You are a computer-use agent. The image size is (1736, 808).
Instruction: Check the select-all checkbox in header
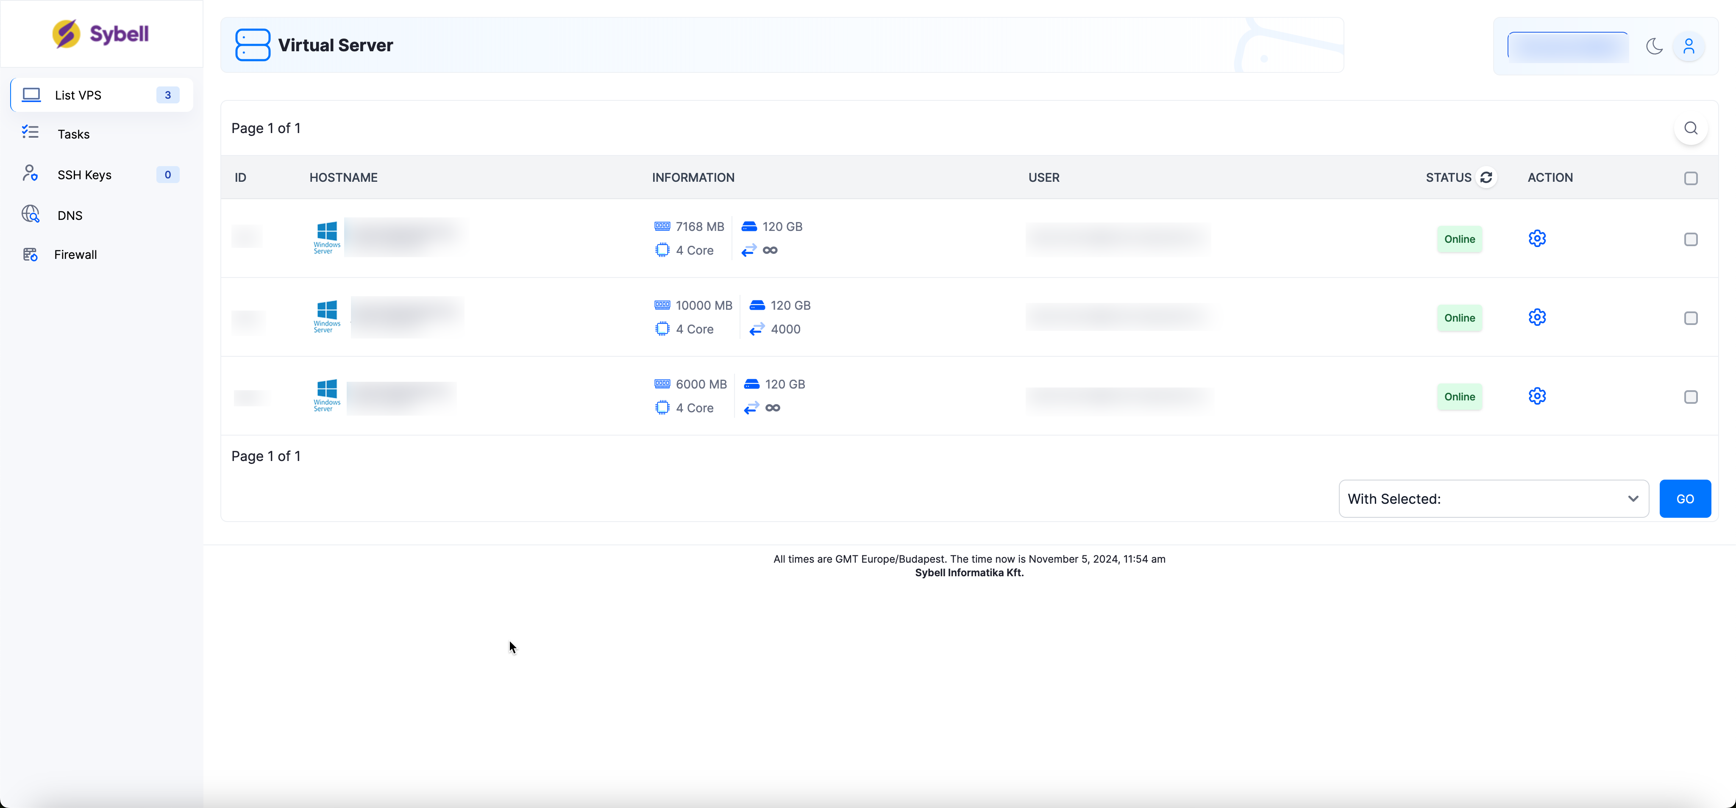(1690, 178)
